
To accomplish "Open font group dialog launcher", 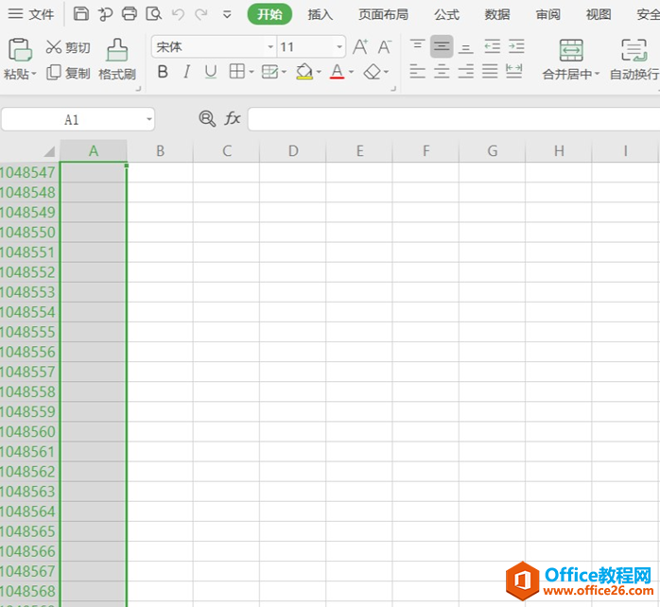I will 393,88.
